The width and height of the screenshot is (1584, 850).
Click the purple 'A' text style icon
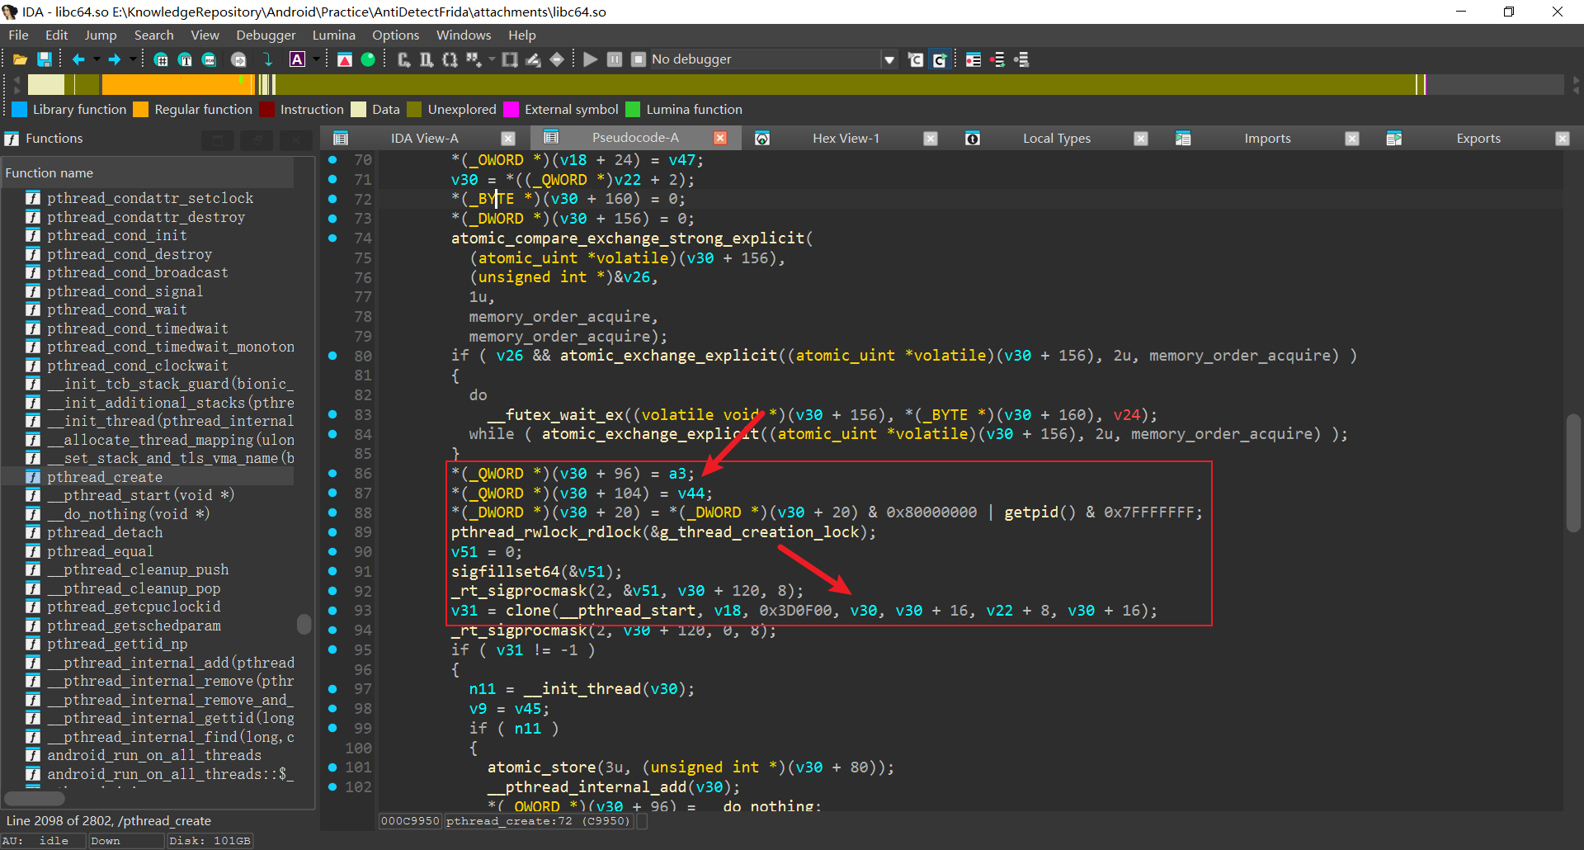[297, 59]
